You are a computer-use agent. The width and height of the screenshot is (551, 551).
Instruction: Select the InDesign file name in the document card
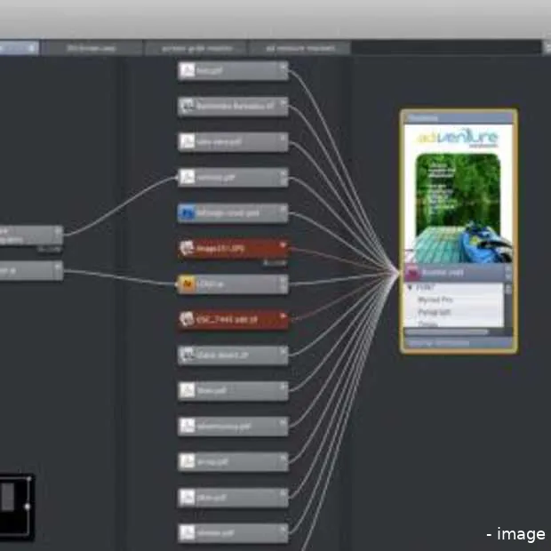pos(443,273)
